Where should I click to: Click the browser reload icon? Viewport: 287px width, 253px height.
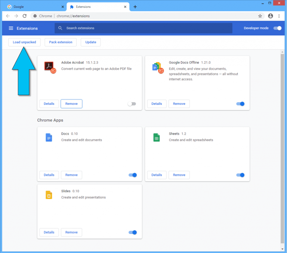25,16
